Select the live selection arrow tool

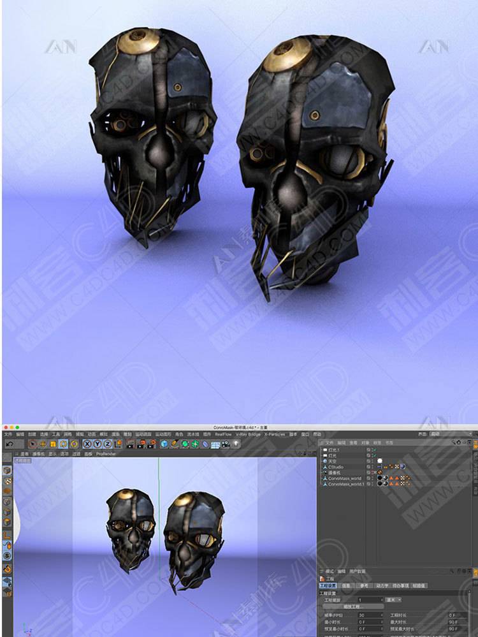(33, 444)
